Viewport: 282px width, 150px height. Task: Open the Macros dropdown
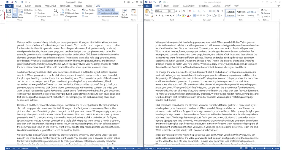click(x=134, y=13)
